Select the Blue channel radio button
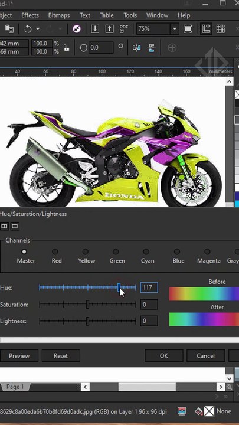 177,252
